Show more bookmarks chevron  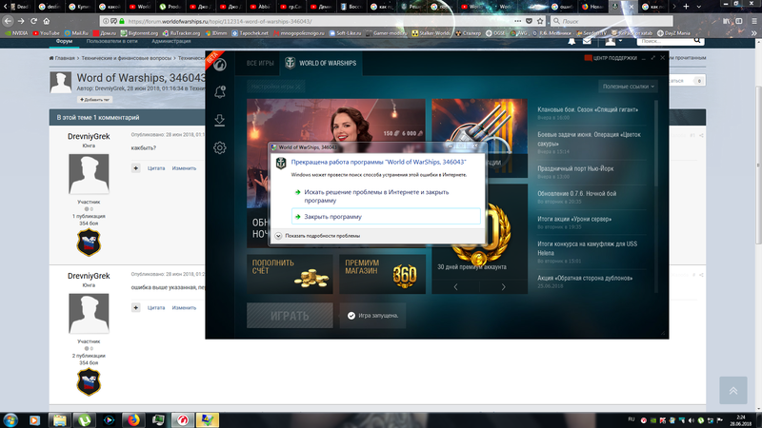point(754,33)
